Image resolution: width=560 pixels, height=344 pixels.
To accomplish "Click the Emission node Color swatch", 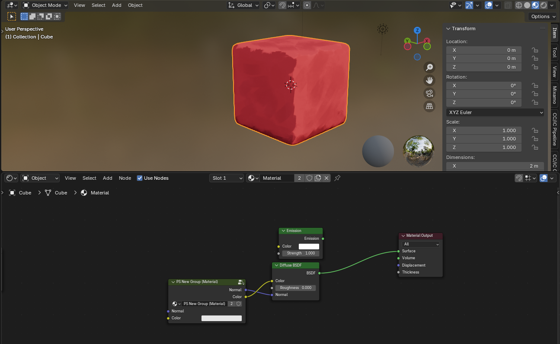I will (x=309, y=246).
